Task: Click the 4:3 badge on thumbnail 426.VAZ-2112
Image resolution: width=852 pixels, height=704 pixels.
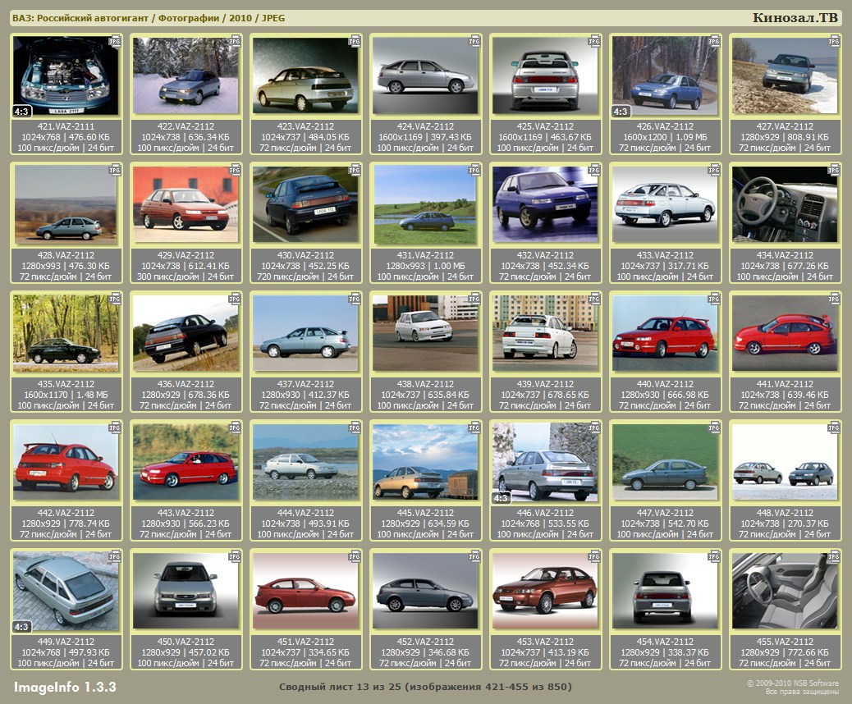Action: pos(621,112)
